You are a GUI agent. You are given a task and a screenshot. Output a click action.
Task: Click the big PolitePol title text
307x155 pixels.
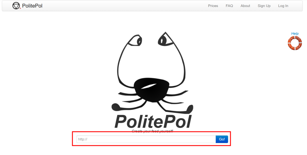pyautogui.click(x=153, y=122)
